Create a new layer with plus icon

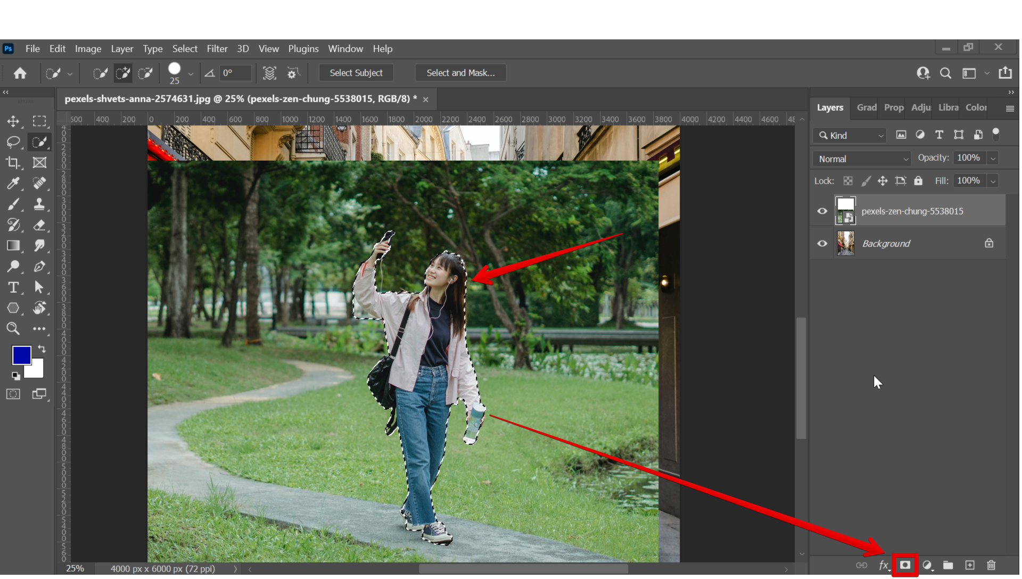point(970,565)
